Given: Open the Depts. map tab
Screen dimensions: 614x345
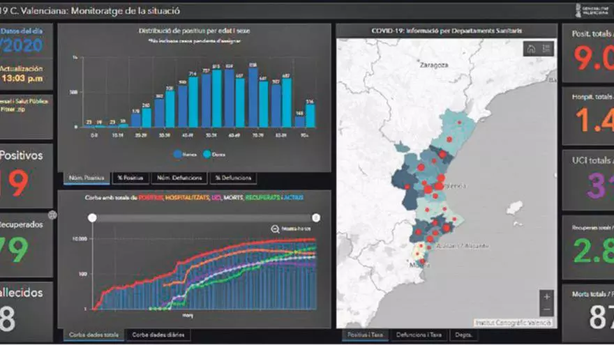Looking at the screenshot, I should tap(464, 335).
